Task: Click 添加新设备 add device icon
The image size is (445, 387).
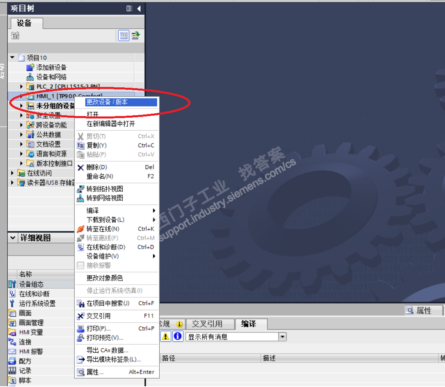Action: coord(30,67)
